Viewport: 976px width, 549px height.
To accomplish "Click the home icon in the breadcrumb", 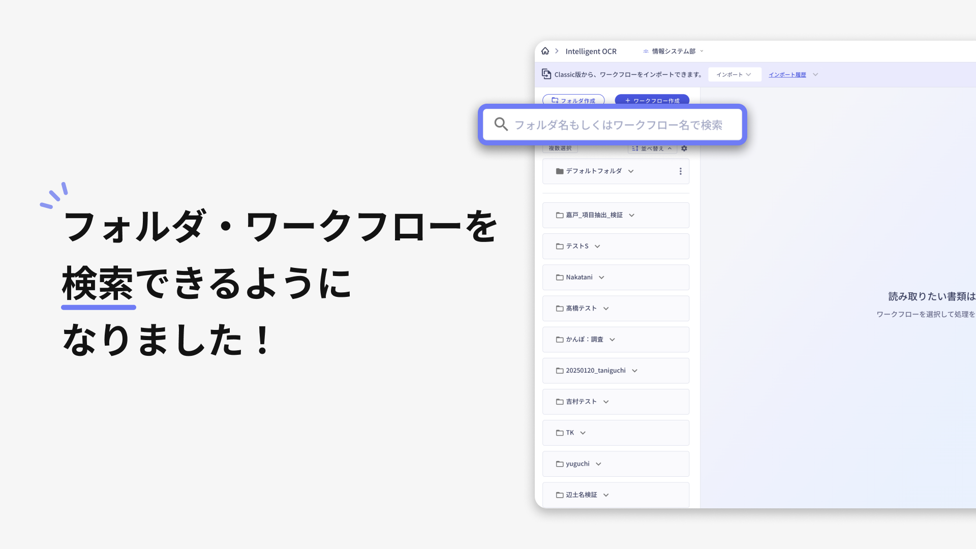I will pyautogui.click(x=545, y=51).
